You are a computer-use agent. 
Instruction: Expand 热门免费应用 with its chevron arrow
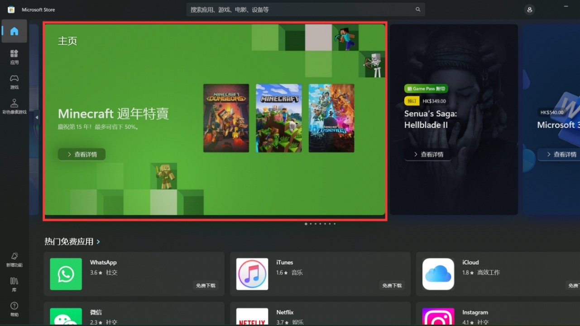98,242
